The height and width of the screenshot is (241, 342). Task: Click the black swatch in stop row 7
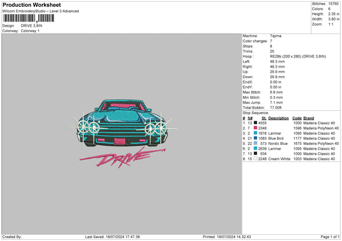tap(255, 153)
